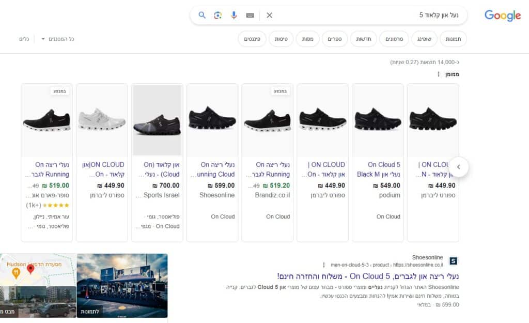Click the Hudson restaurant map marker

(x=16, y=273)
